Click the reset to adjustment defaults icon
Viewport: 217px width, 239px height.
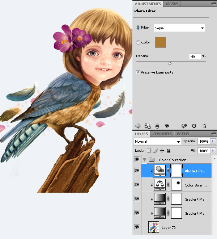[x=194, y=126]
